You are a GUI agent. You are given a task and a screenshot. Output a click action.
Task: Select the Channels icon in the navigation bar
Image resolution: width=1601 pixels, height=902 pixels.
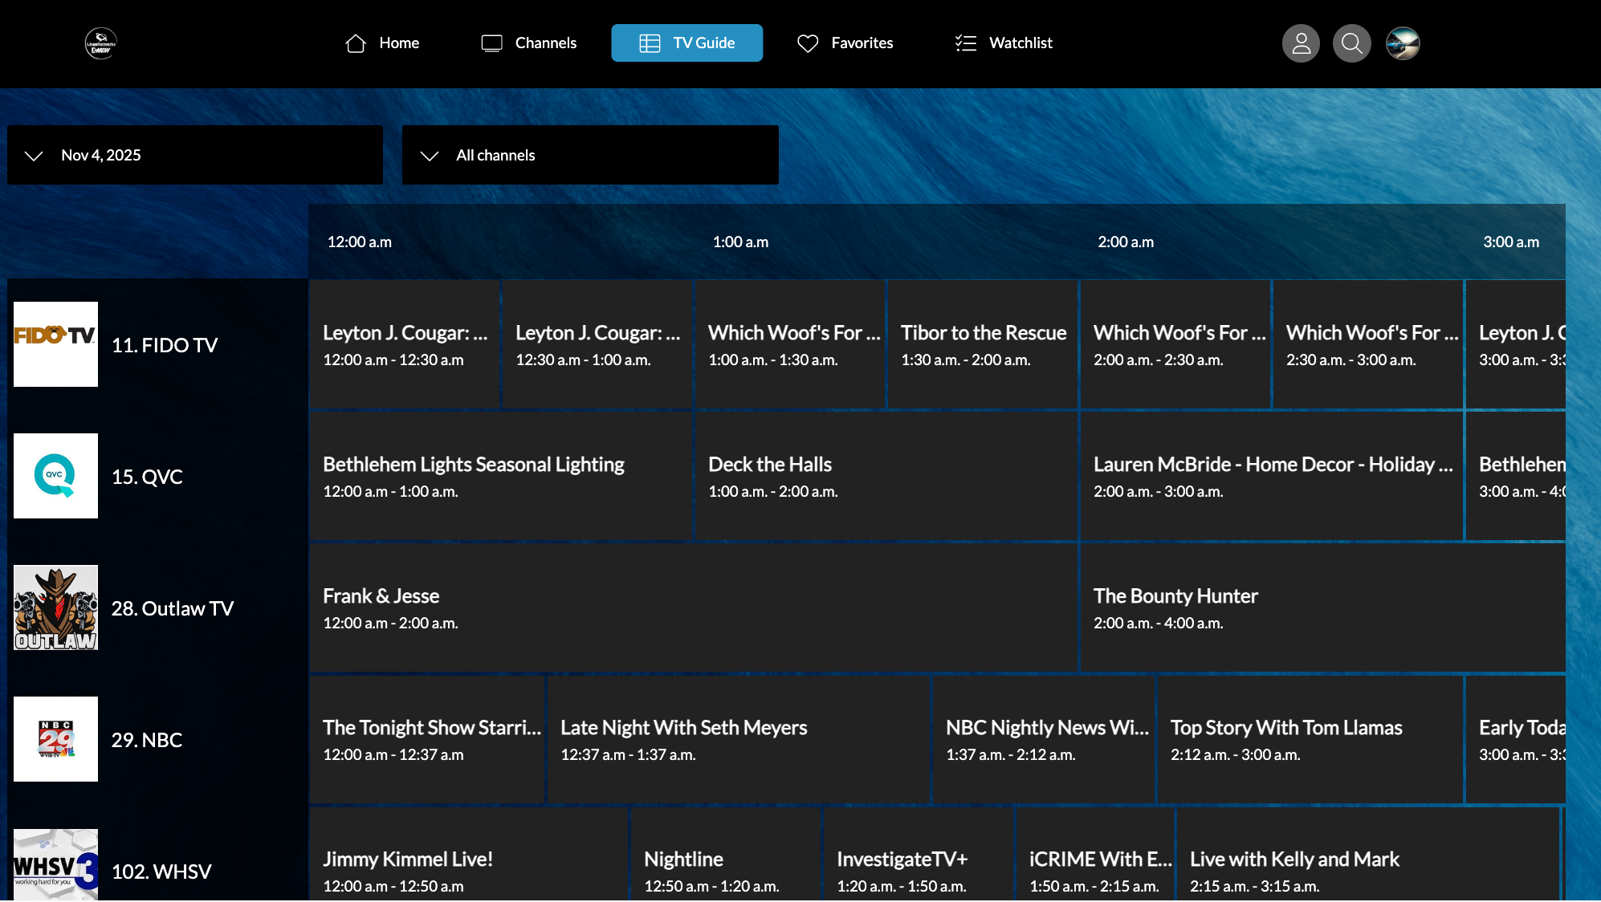[491, 43]
